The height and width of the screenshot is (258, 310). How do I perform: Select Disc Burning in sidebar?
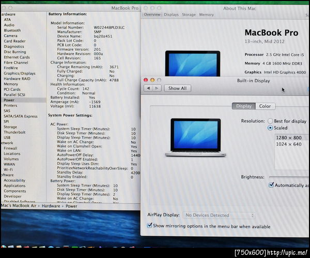[x=15, y=52]
